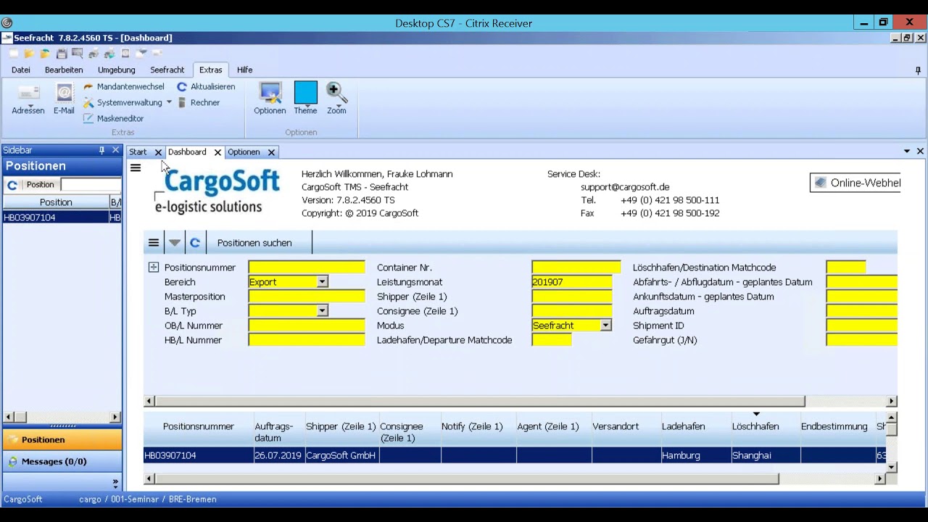Click the open folder icon in quick access toolbar
928x522 pixels.
coord(29,54)
